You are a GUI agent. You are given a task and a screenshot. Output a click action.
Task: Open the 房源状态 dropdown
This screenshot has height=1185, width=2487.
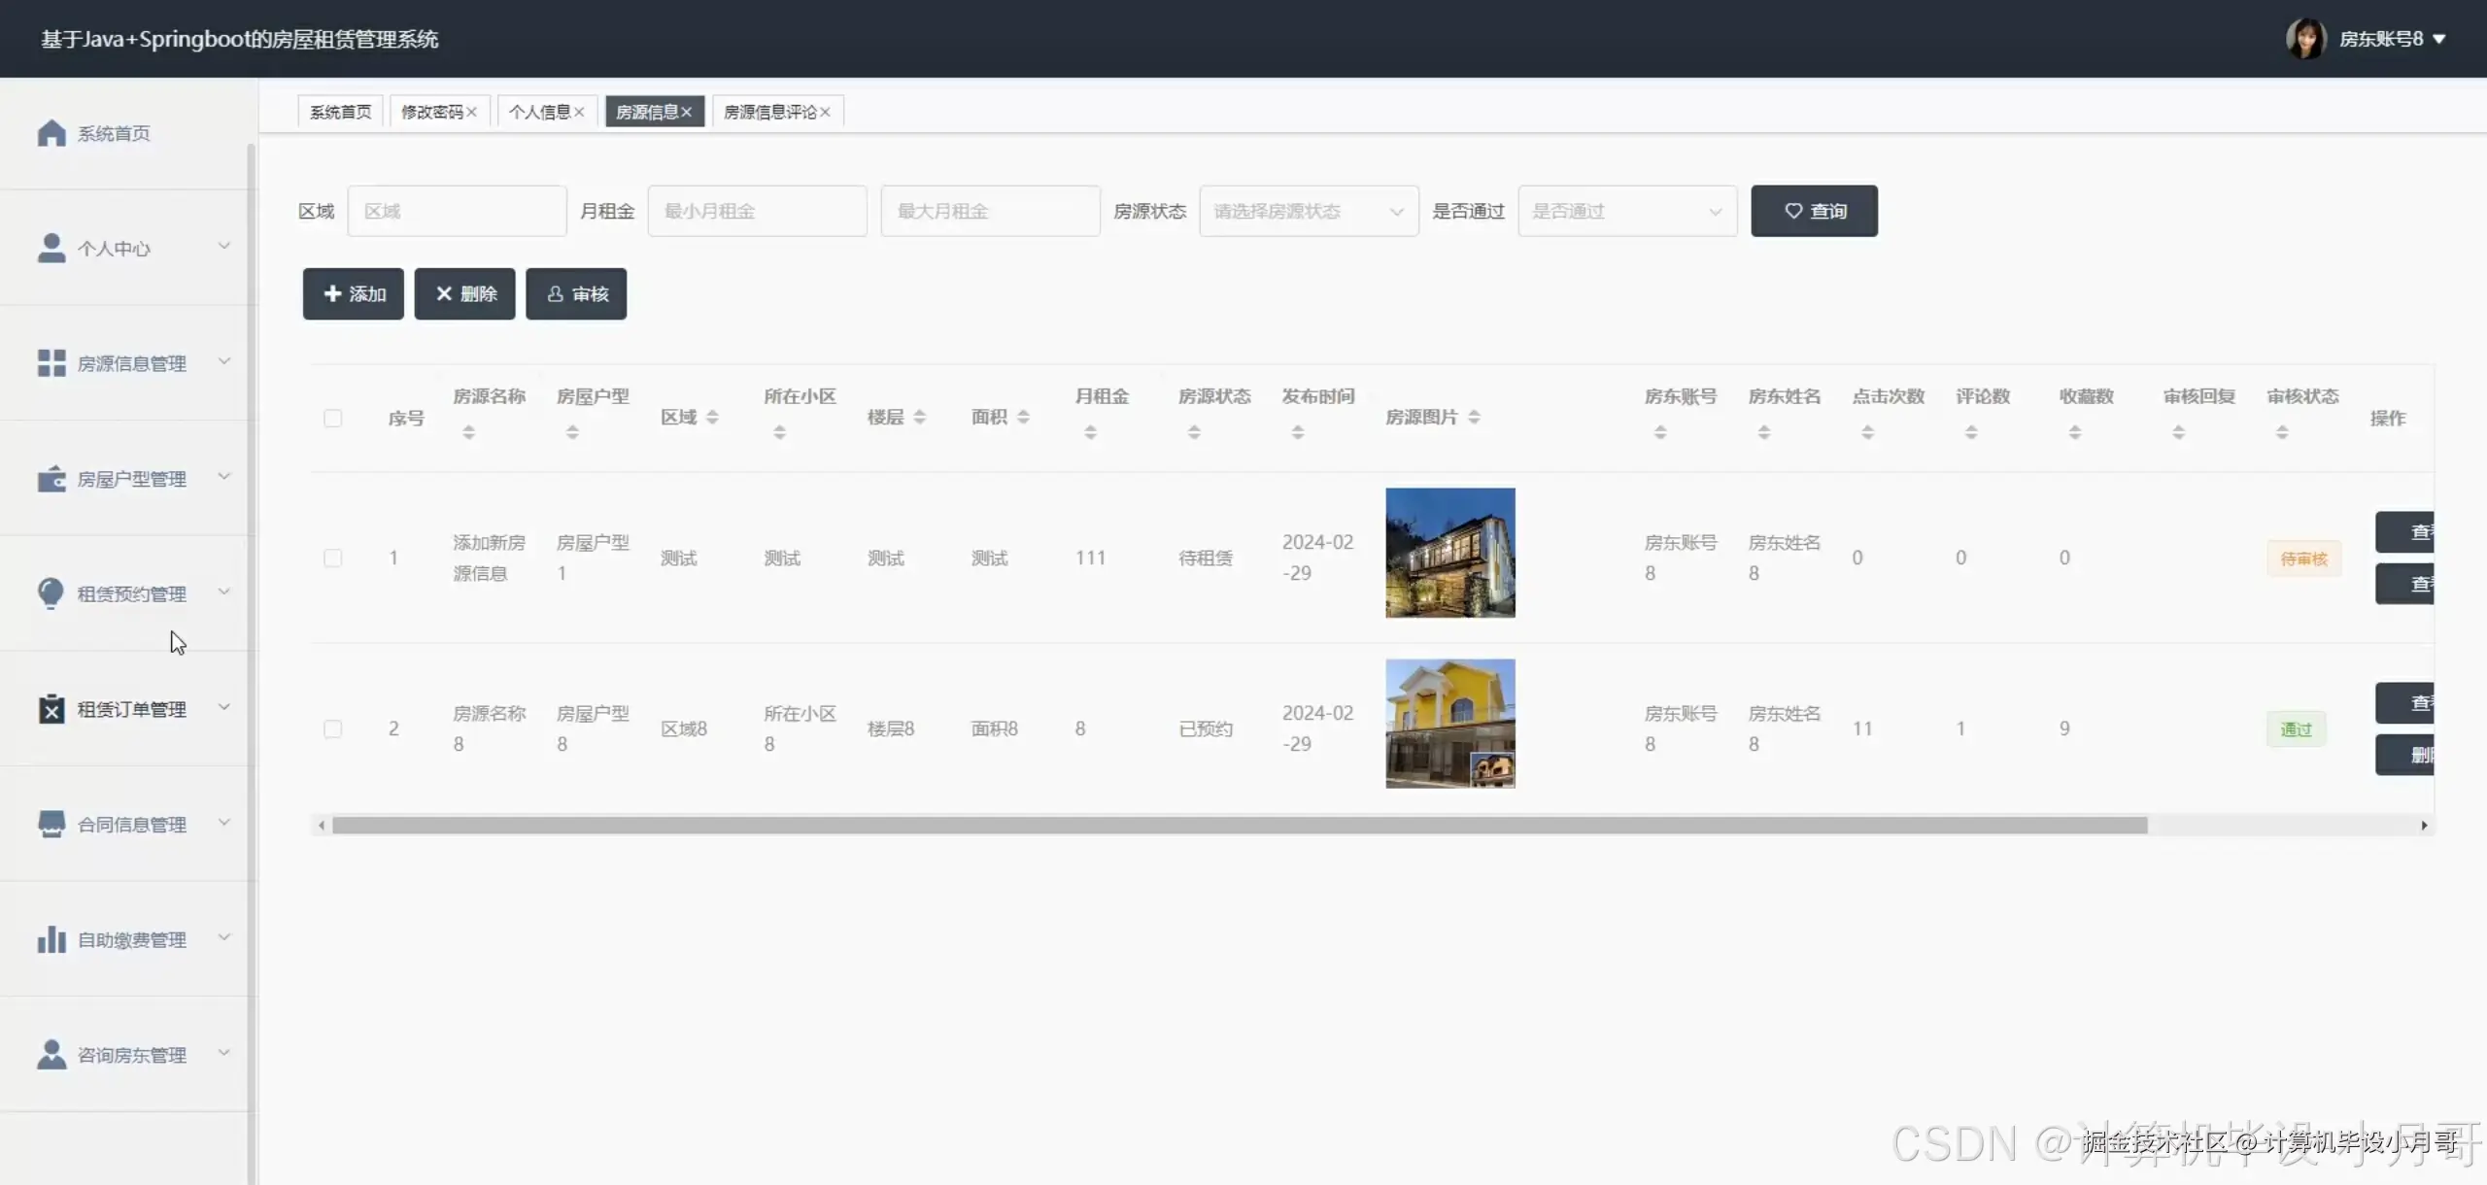pos(1308,211)
